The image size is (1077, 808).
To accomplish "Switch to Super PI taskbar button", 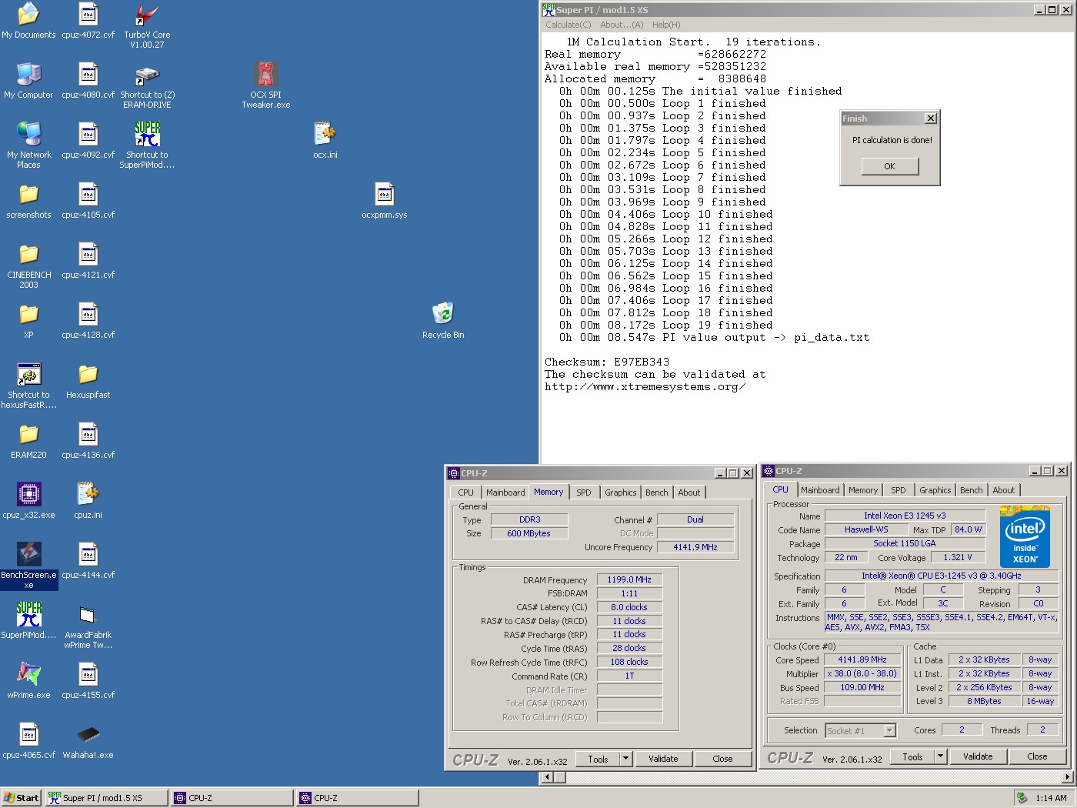I will point(106,798).
